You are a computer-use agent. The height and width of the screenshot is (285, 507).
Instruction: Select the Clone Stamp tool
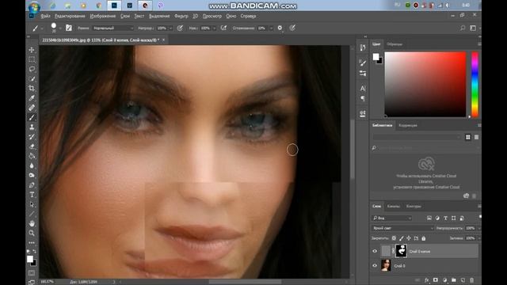coord(32,127)
